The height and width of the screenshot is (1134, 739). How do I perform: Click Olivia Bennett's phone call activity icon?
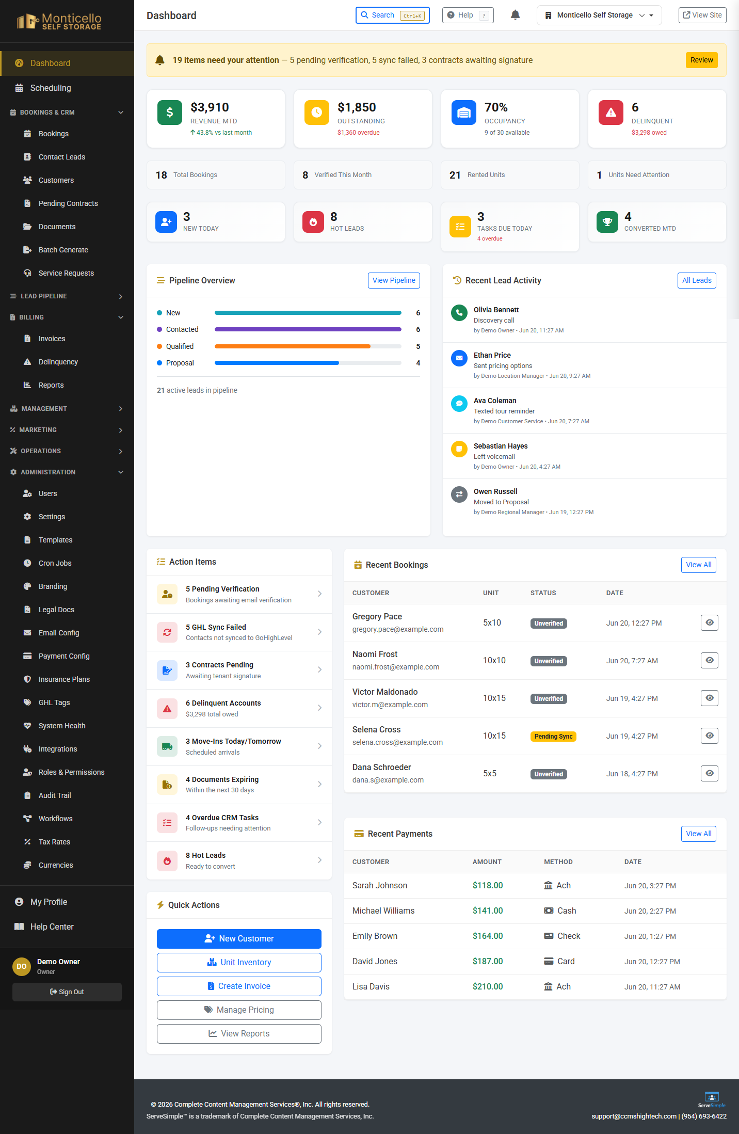(459, 313)
